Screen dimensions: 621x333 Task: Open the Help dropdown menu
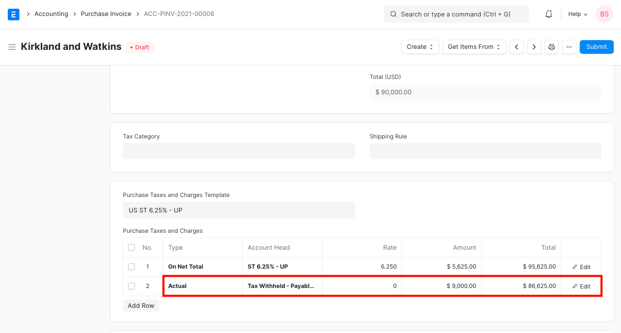[577, 14]
